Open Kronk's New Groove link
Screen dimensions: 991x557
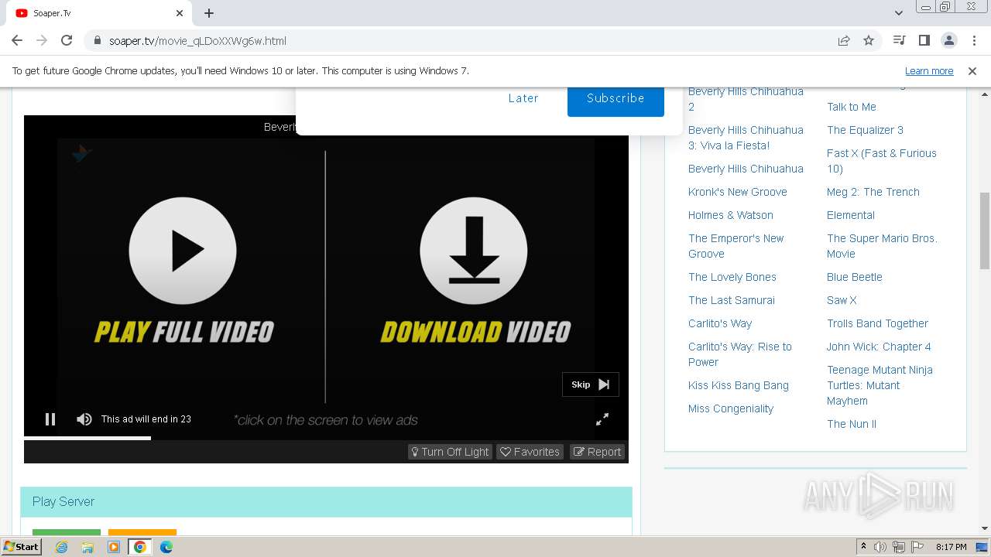pyautogui.click(x=737, y=192)
